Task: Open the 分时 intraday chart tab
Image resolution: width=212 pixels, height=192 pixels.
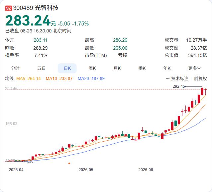Action: pyautogui.click(x=15, y=68)
